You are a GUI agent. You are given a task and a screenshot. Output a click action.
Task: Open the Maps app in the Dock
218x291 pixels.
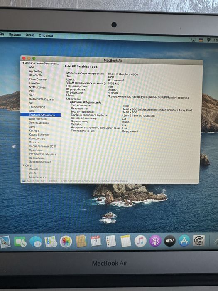click(x=51, y=242)
